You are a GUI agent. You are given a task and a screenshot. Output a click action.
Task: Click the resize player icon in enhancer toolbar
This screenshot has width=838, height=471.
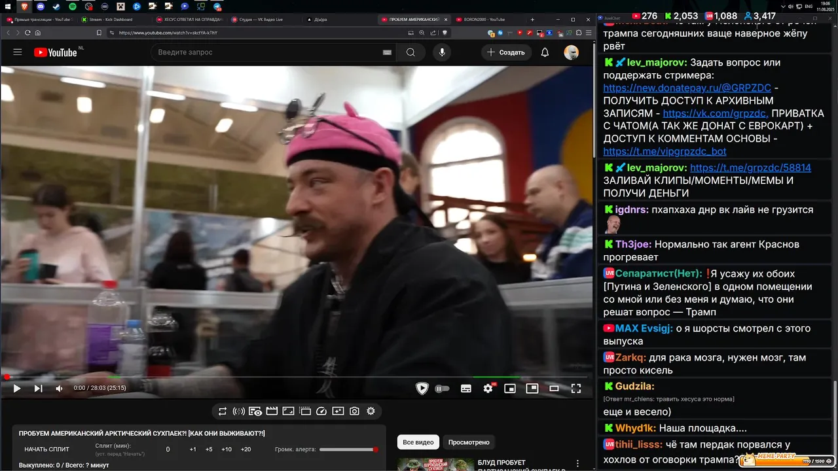point(288,411)
